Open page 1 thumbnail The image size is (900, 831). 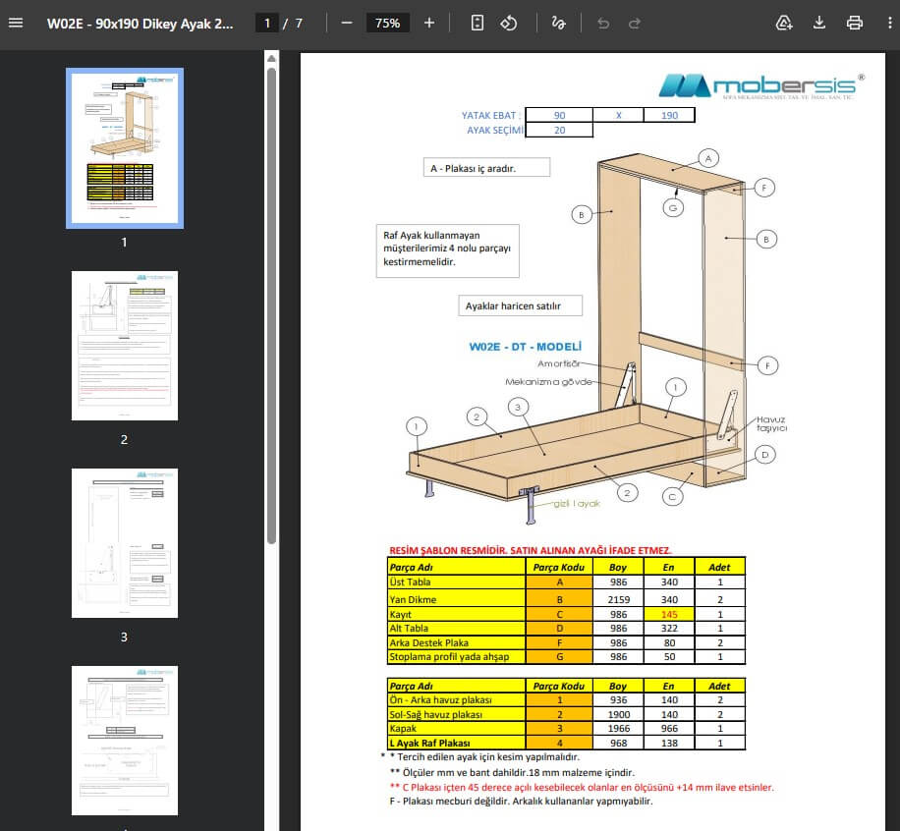point(125,148)
